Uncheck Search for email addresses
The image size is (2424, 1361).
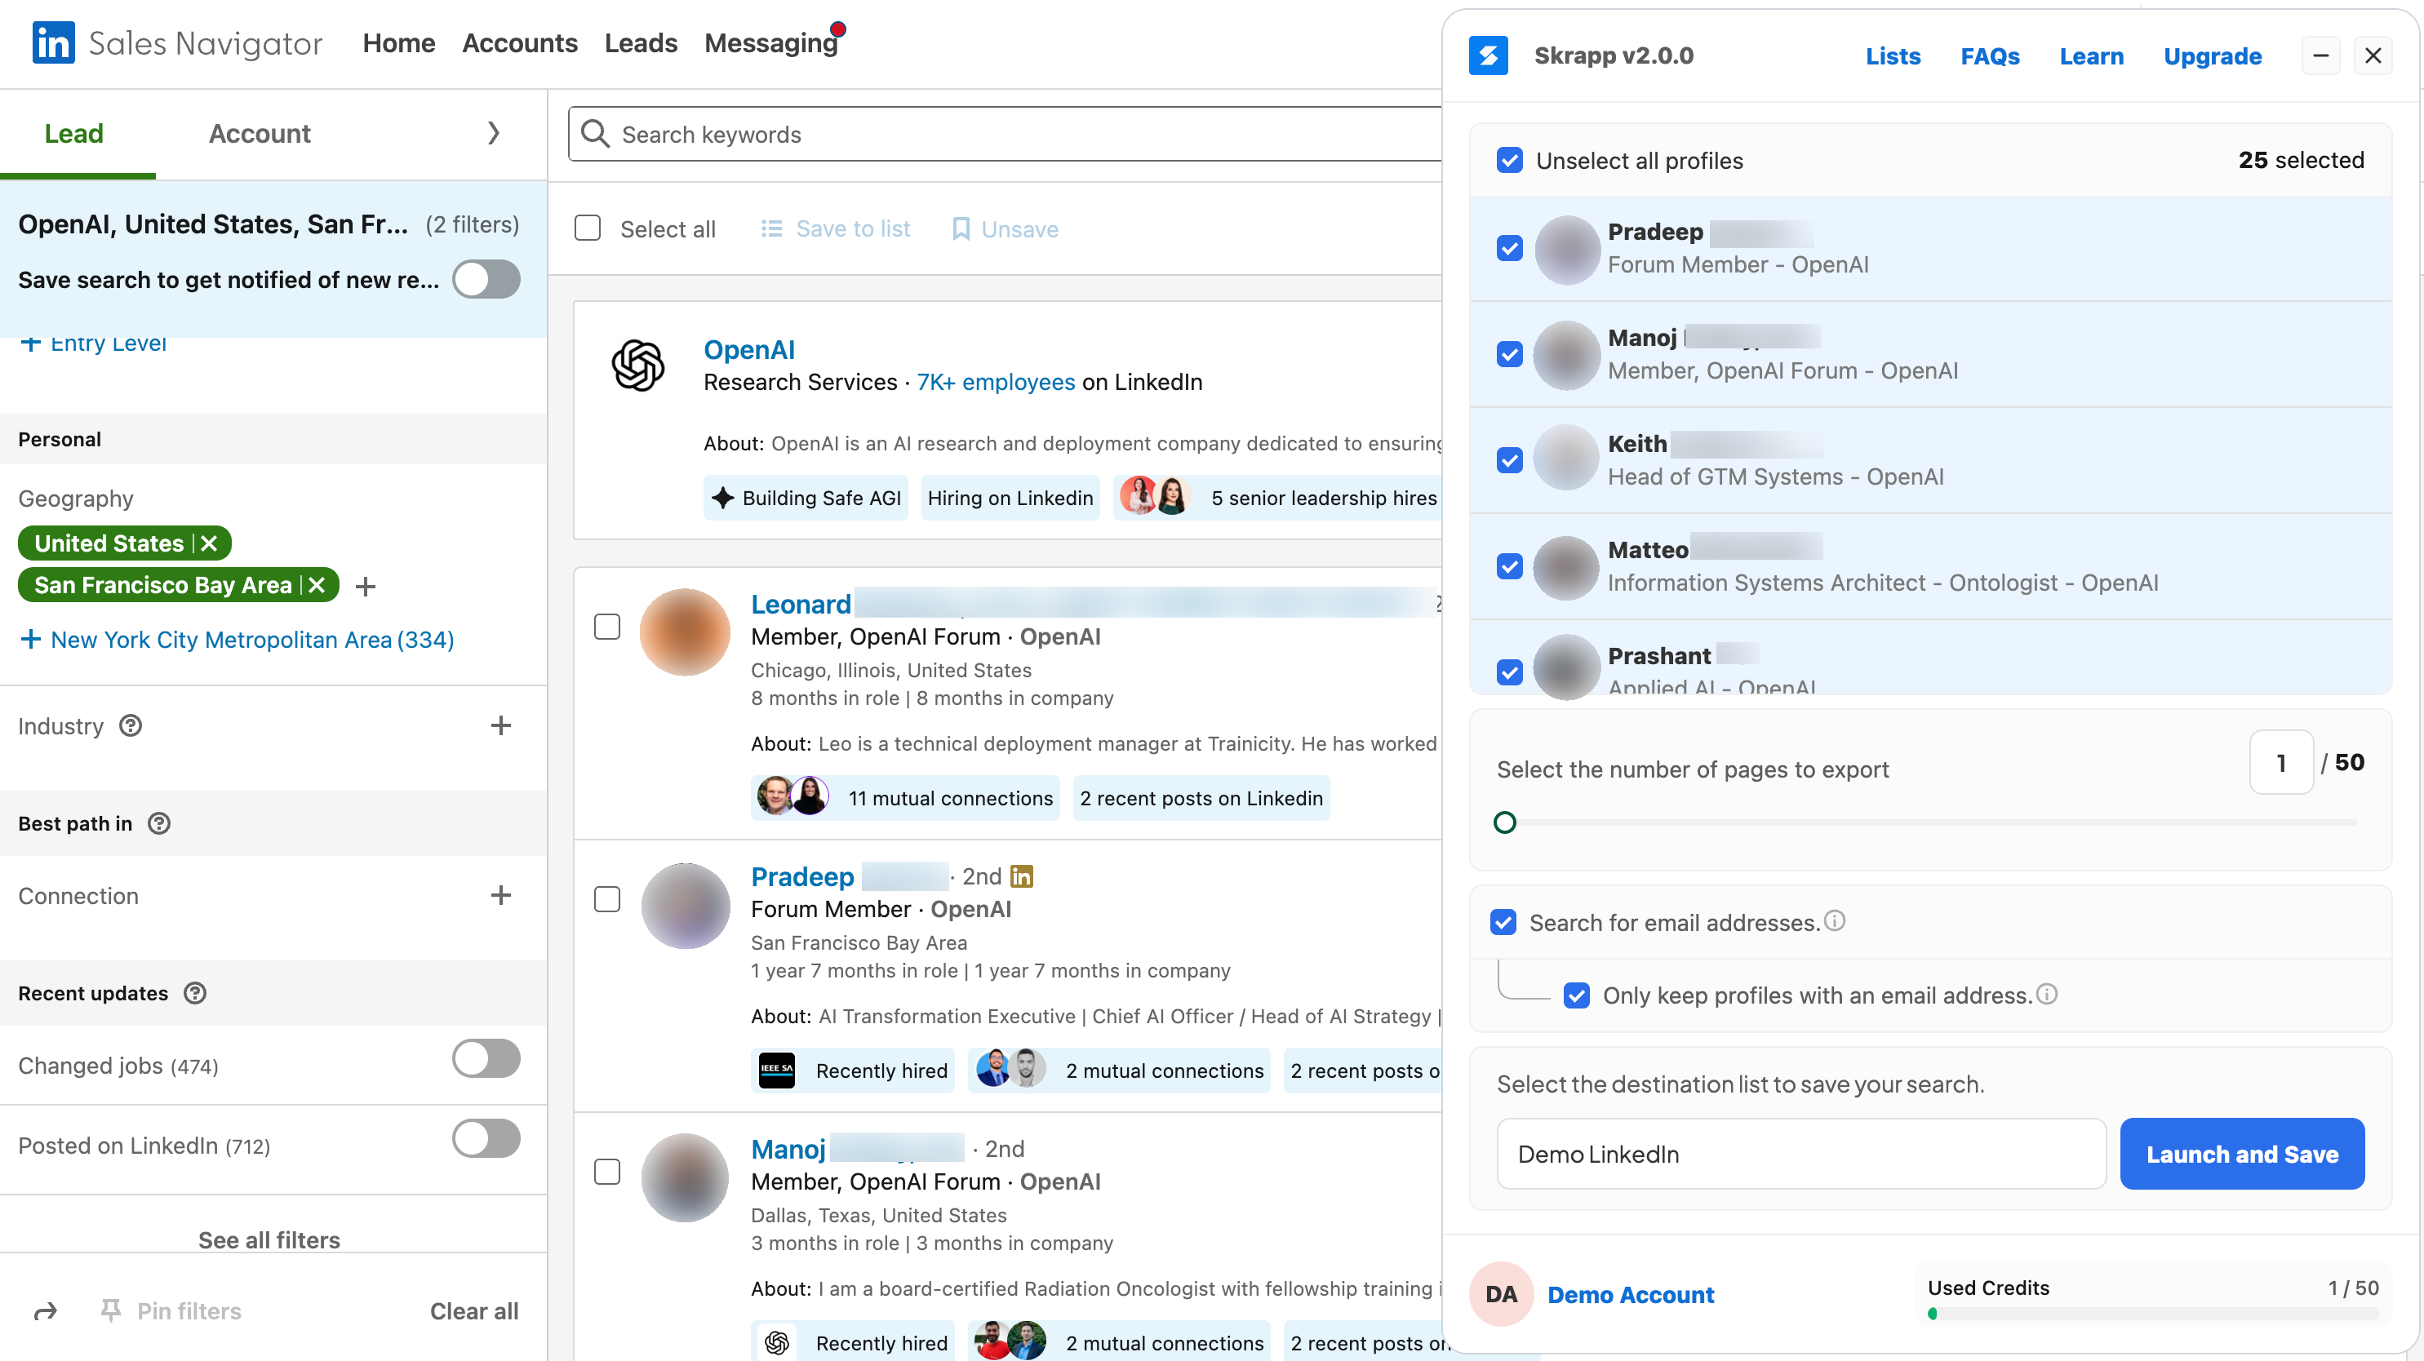1503,922
